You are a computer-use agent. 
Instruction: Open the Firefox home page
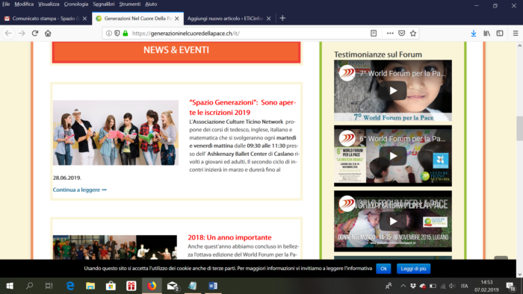coord(48,34)
